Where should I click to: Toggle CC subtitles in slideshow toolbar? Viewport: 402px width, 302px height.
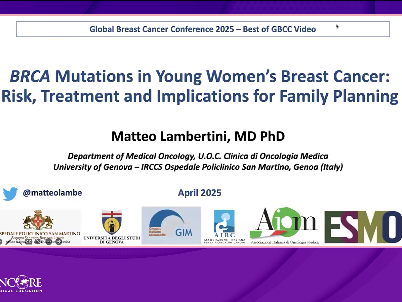click(29, 242)
